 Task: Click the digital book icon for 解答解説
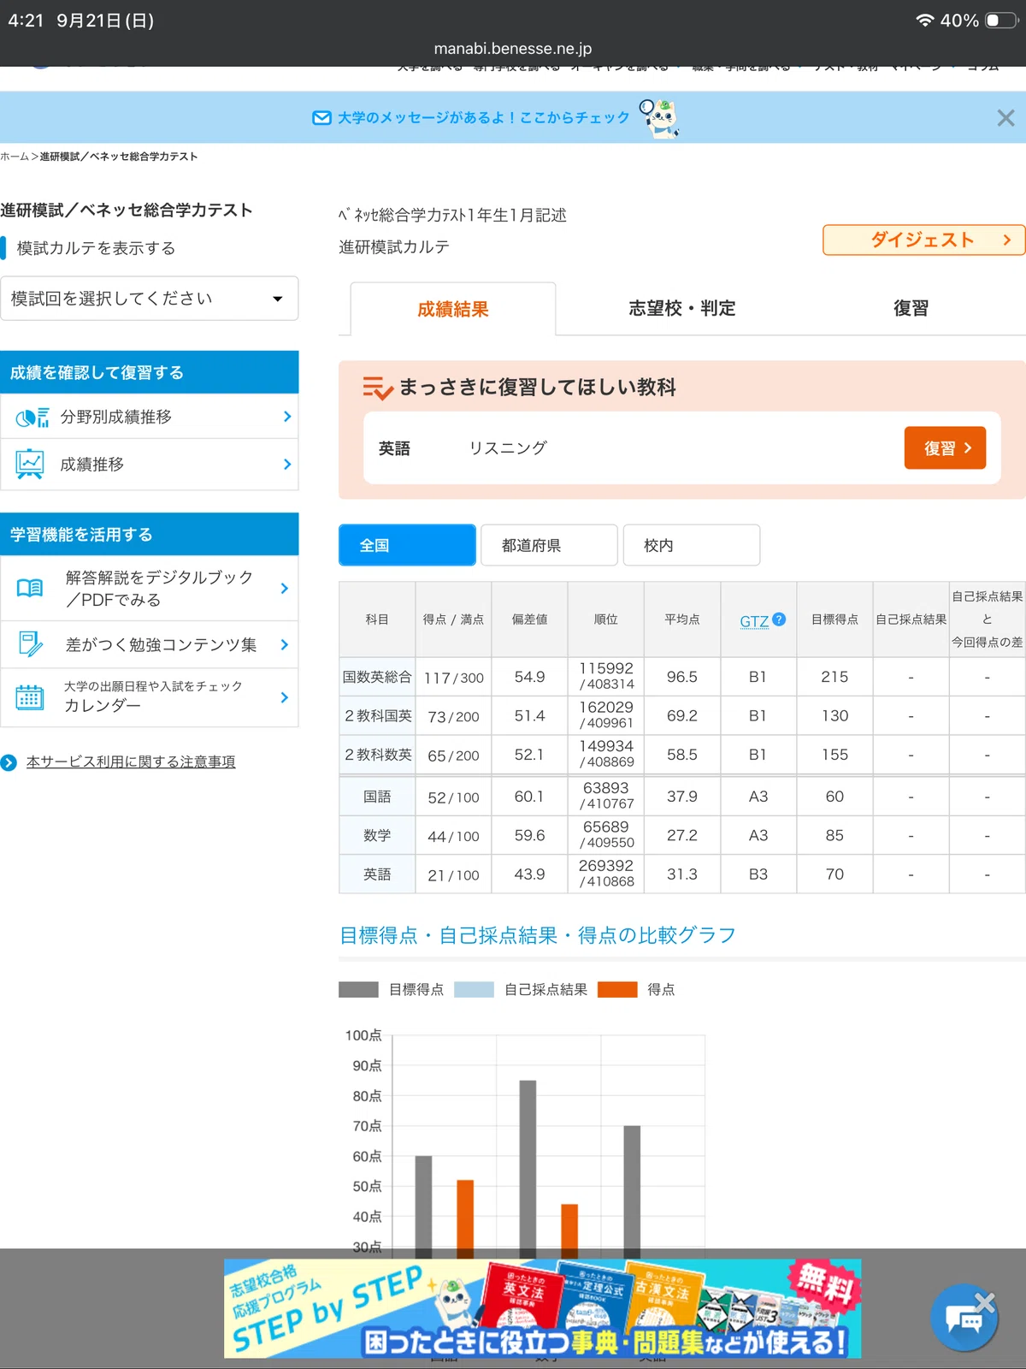[30, 588]
